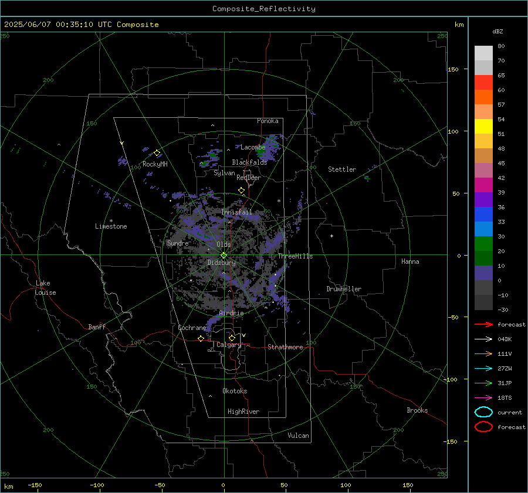Select yellow diamond marker below RedDeer

241,191
